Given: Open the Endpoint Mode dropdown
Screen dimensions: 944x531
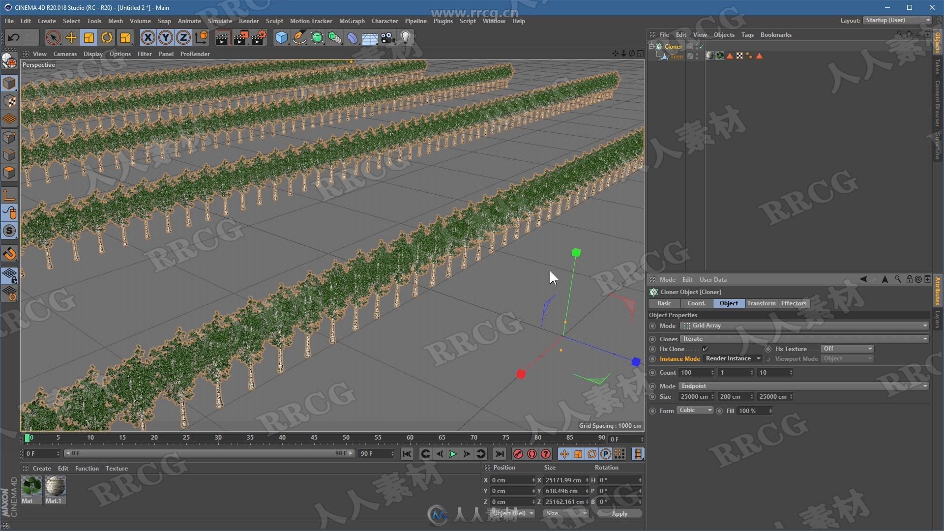Looking at the screenshot, I should [x=804, y=386].
